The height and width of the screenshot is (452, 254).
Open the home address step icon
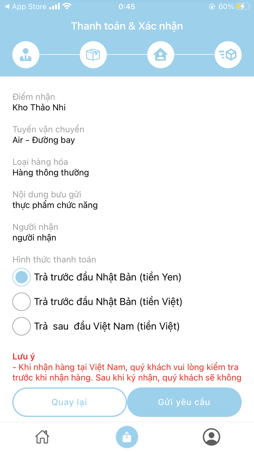coord(161,55)
